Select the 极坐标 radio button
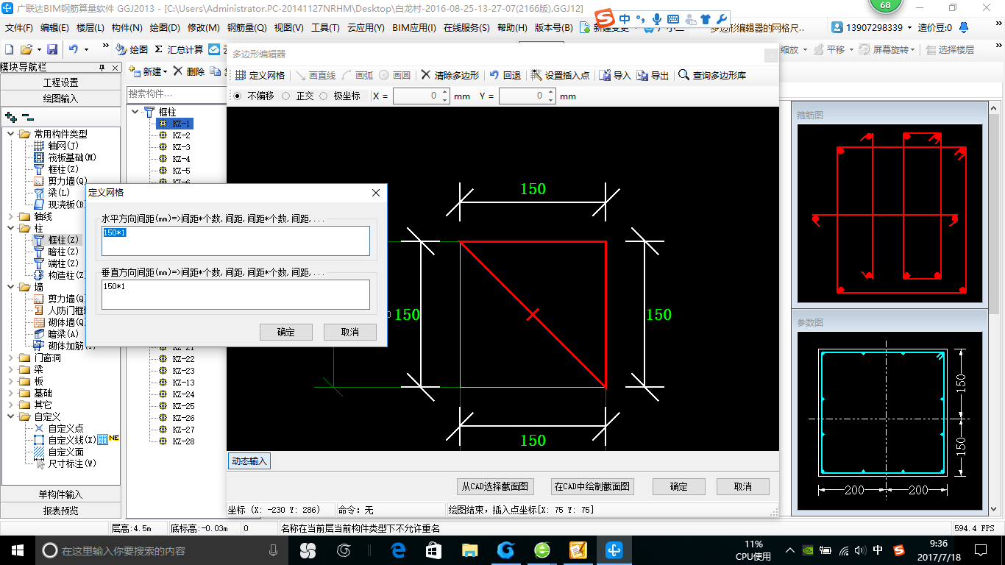The width and height of the screenshot is (1005, 565). [x=323, y=96]
